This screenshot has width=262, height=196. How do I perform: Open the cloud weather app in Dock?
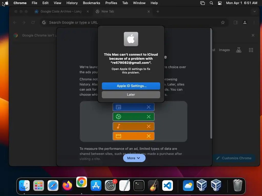point(188,186)
